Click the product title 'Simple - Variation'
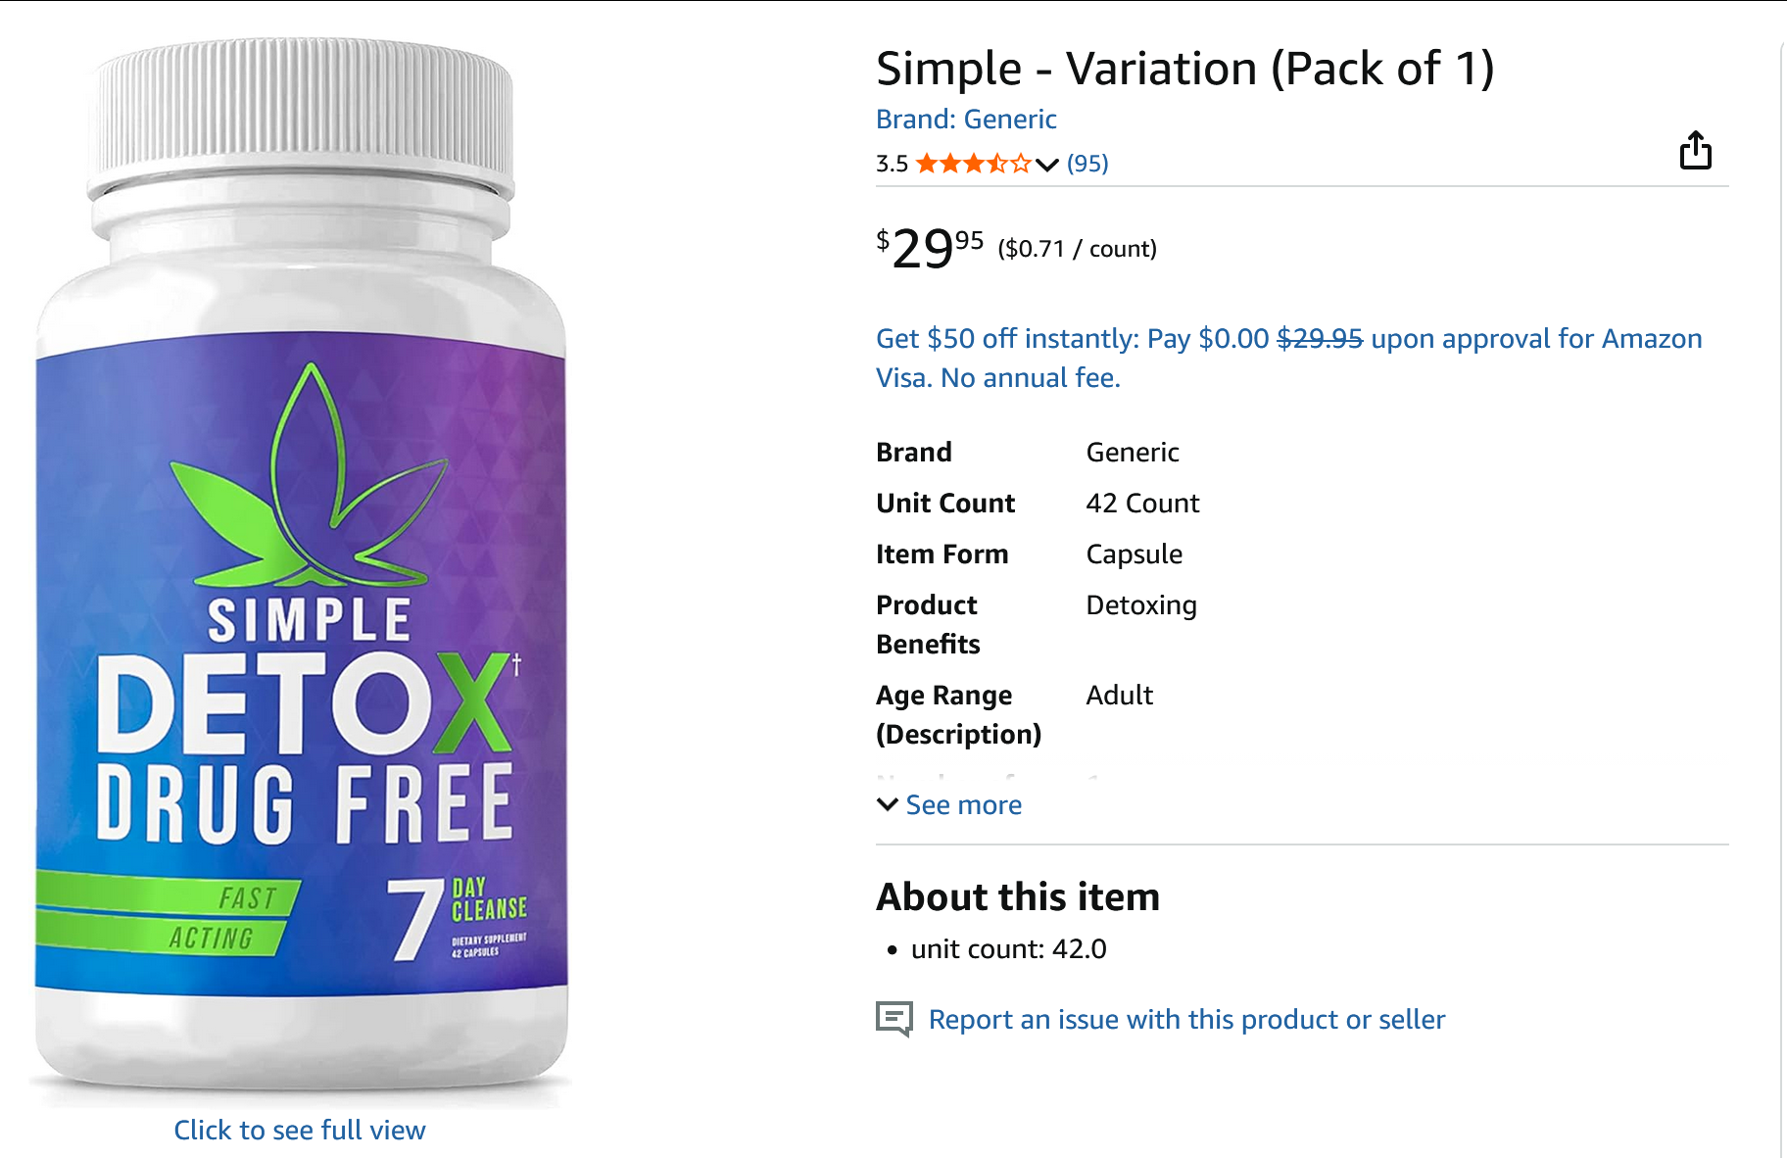 pyautogui.click(x=1184, y=69)
